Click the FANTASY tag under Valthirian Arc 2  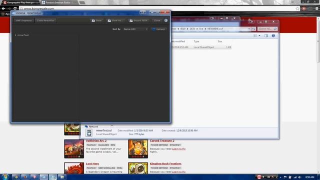pos(91,145)
